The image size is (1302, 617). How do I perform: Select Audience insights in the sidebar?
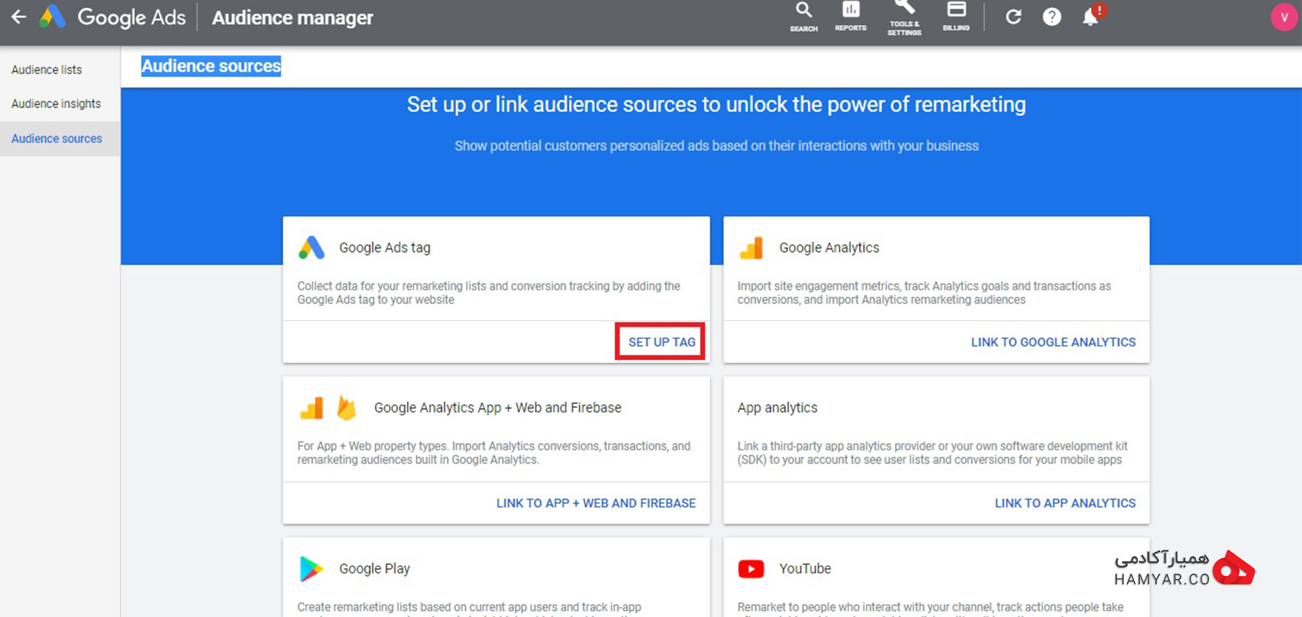click(56, 104)
